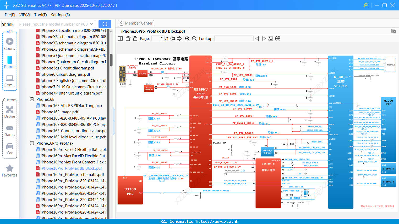Click the file list scroll-up arrow
The width and height of the screenshot is (399, 224).
pos(111,31)
